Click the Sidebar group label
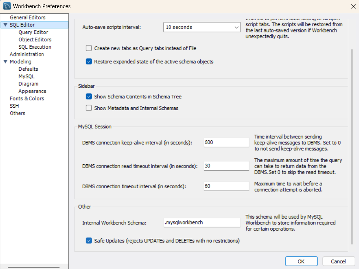359x269 pixels. tap(86, 86)
